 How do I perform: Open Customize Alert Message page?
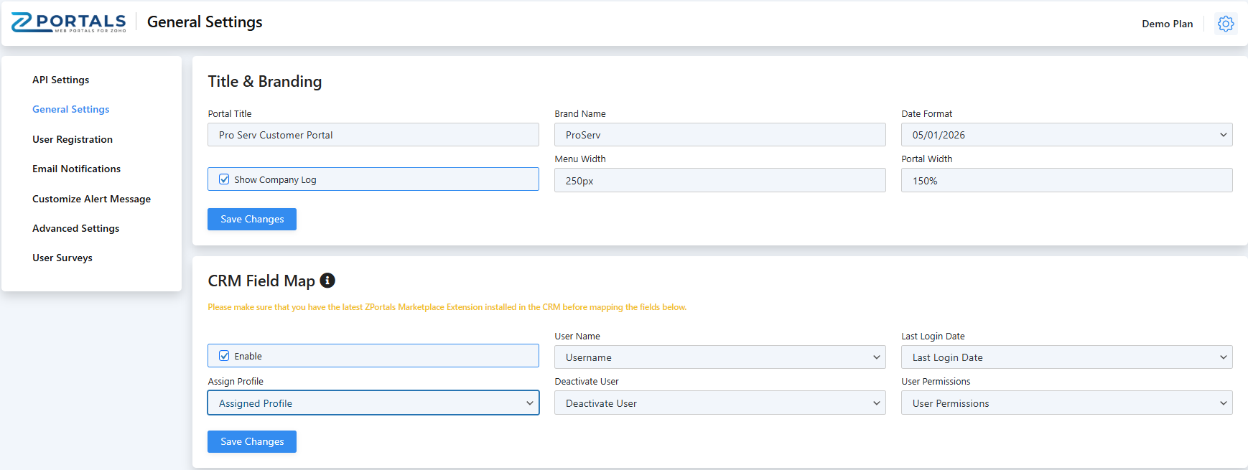coord(91,199)
